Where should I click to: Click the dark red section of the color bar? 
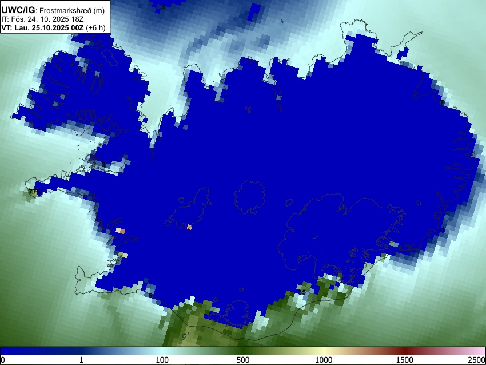(x=405, y=351)
